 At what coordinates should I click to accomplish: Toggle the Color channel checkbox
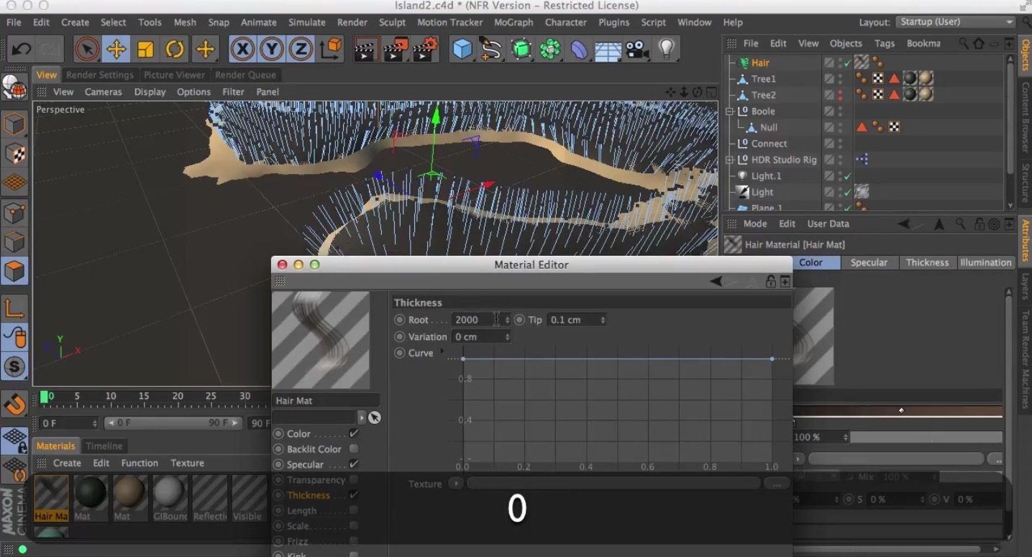click(353, 433)
